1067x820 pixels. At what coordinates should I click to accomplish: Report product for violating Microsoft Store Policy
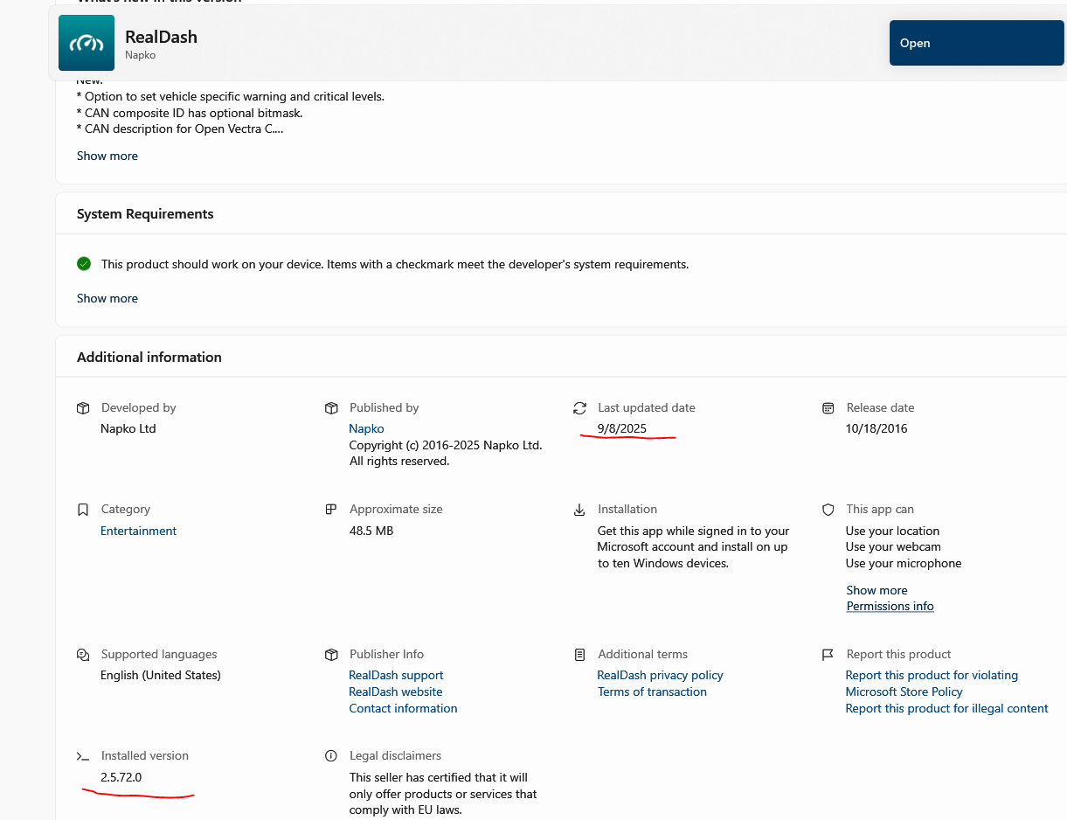[x=932, y=683]
